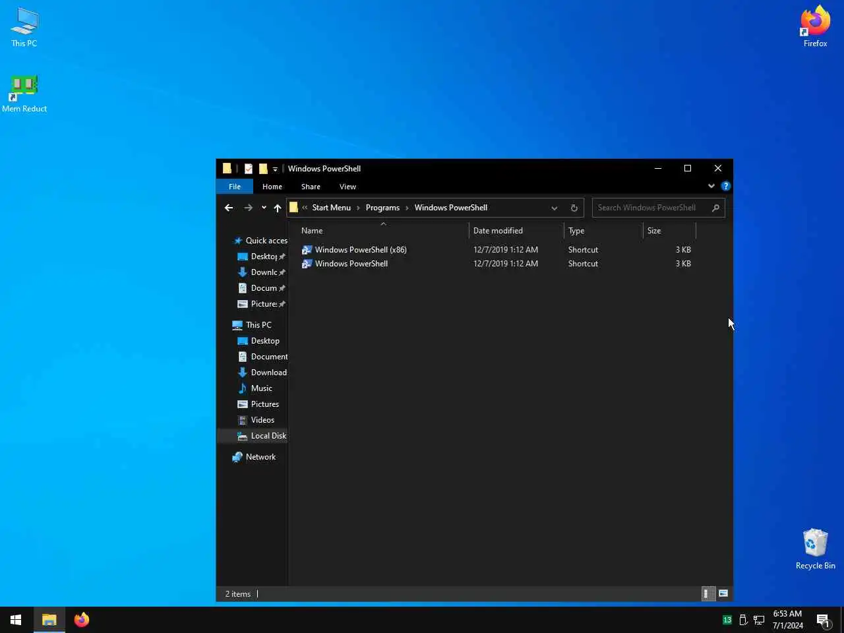The width and height of the screenshot is (844, 633).
Task: Open Music folder in navigation pane
Action: (x=255, y=388)
